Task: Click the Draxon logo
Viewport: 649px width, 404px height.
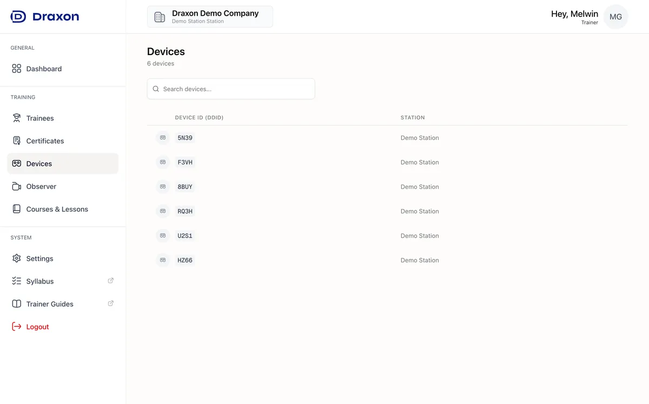Action: [x=45, y=17]
